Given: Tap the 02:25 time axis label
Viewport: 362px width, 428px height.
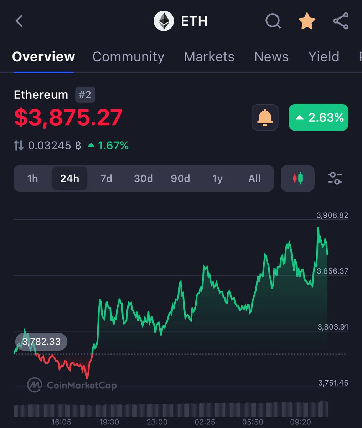Looking at the screenshot, I should (205, 422).
